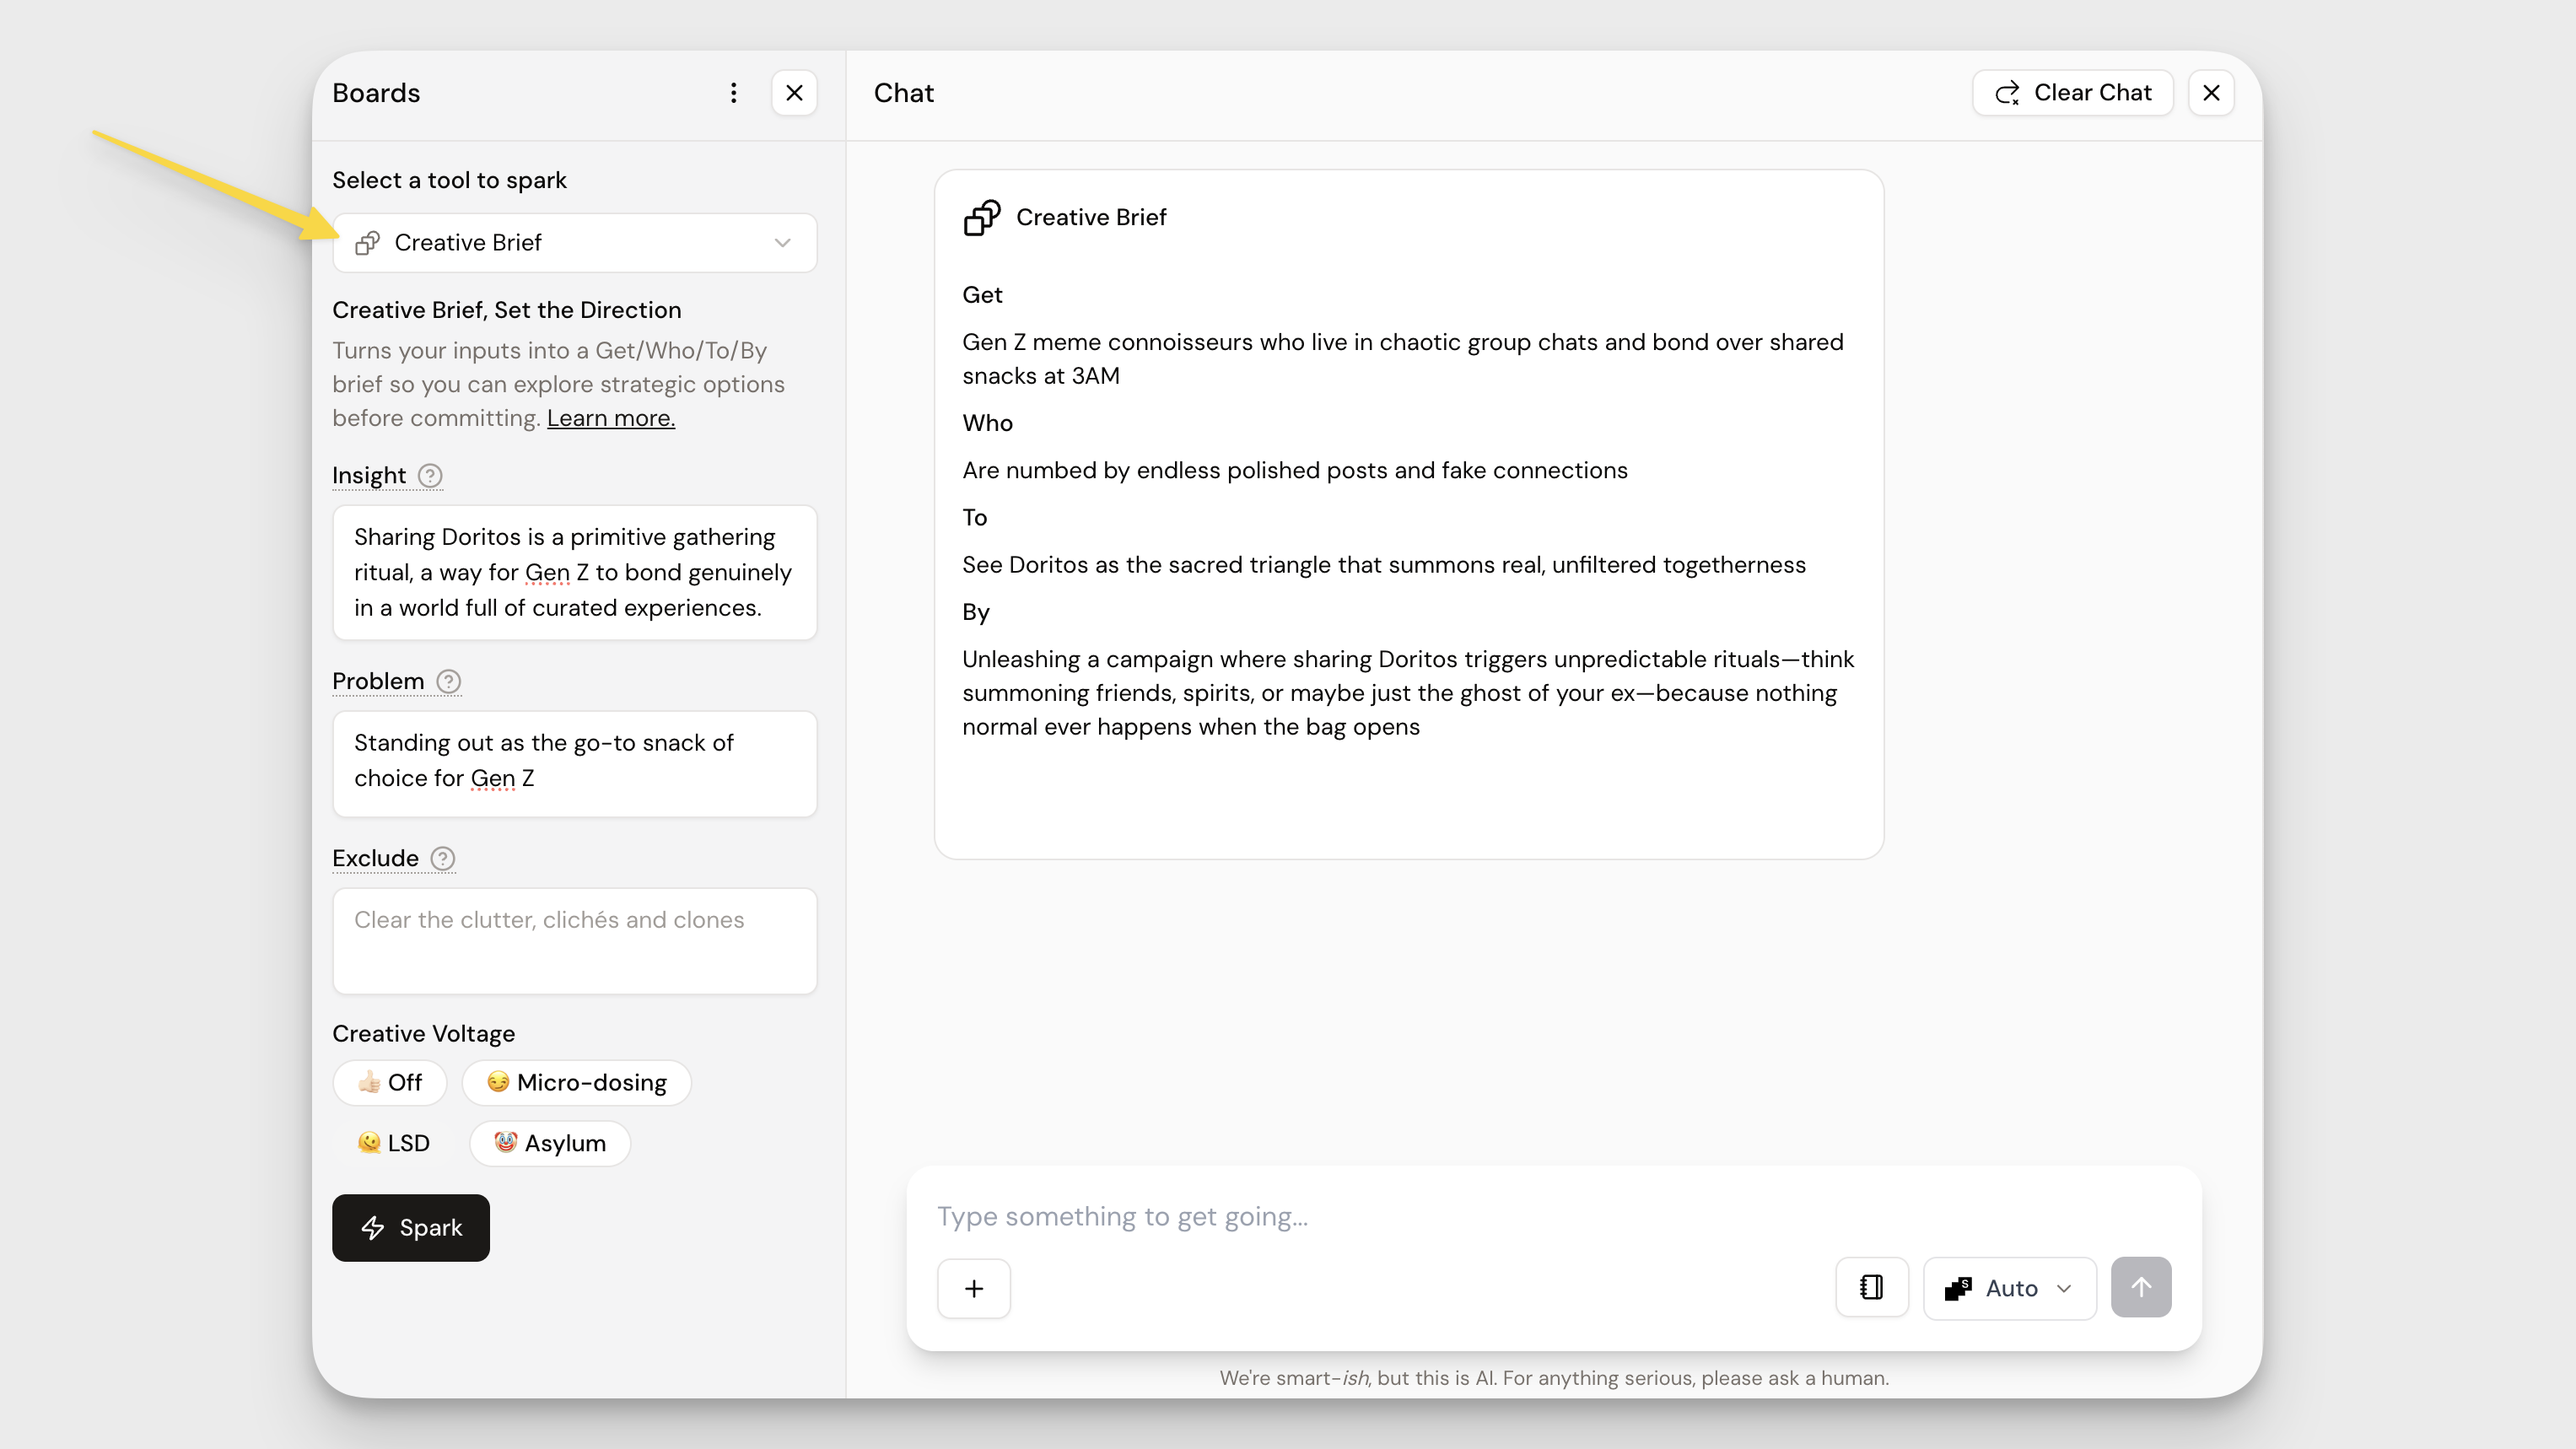Screen dimensions: 2576x1449
Task: Close the Boards panel
Action: [x=794, y=93]
